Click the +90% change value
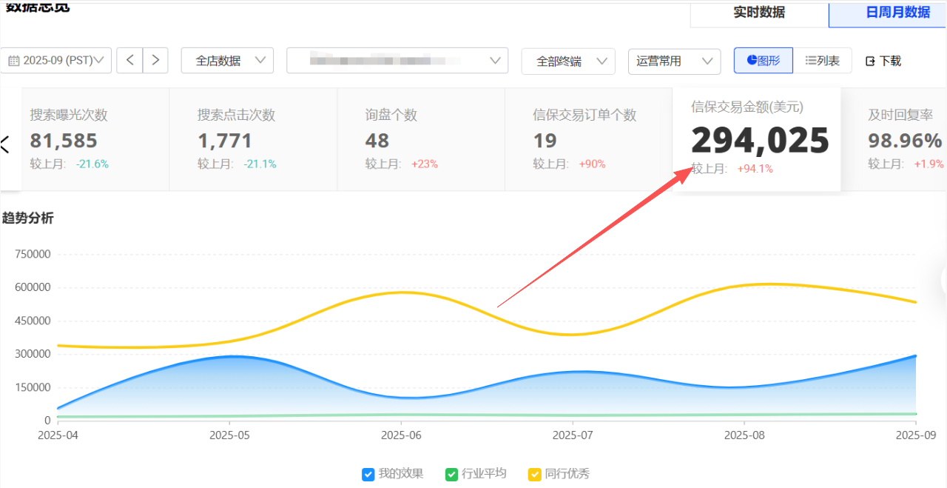 coord(592,164)
